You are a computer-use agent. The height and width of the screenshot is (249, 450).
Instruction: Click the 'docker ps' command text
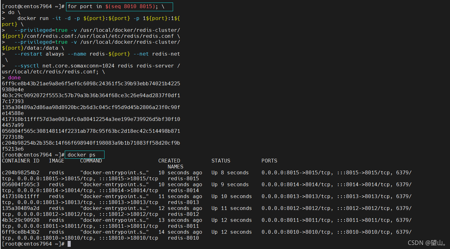[x=82, y=155]
